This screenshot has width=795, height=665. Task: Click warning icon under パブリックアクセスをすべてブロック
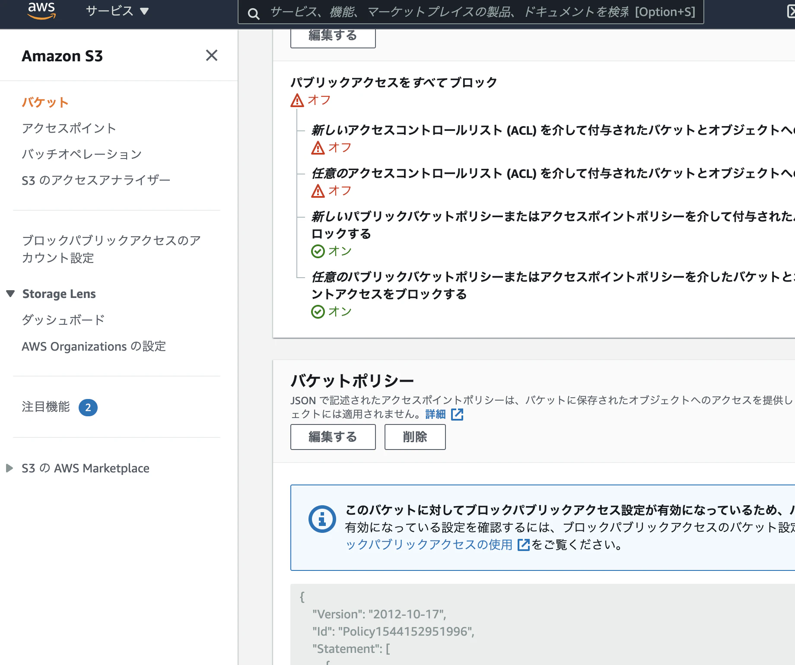297,100
